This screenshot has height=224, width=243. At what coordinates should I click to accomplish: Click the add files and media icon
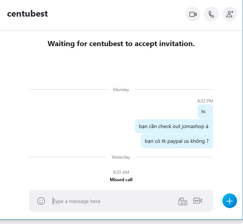[183, 201]
